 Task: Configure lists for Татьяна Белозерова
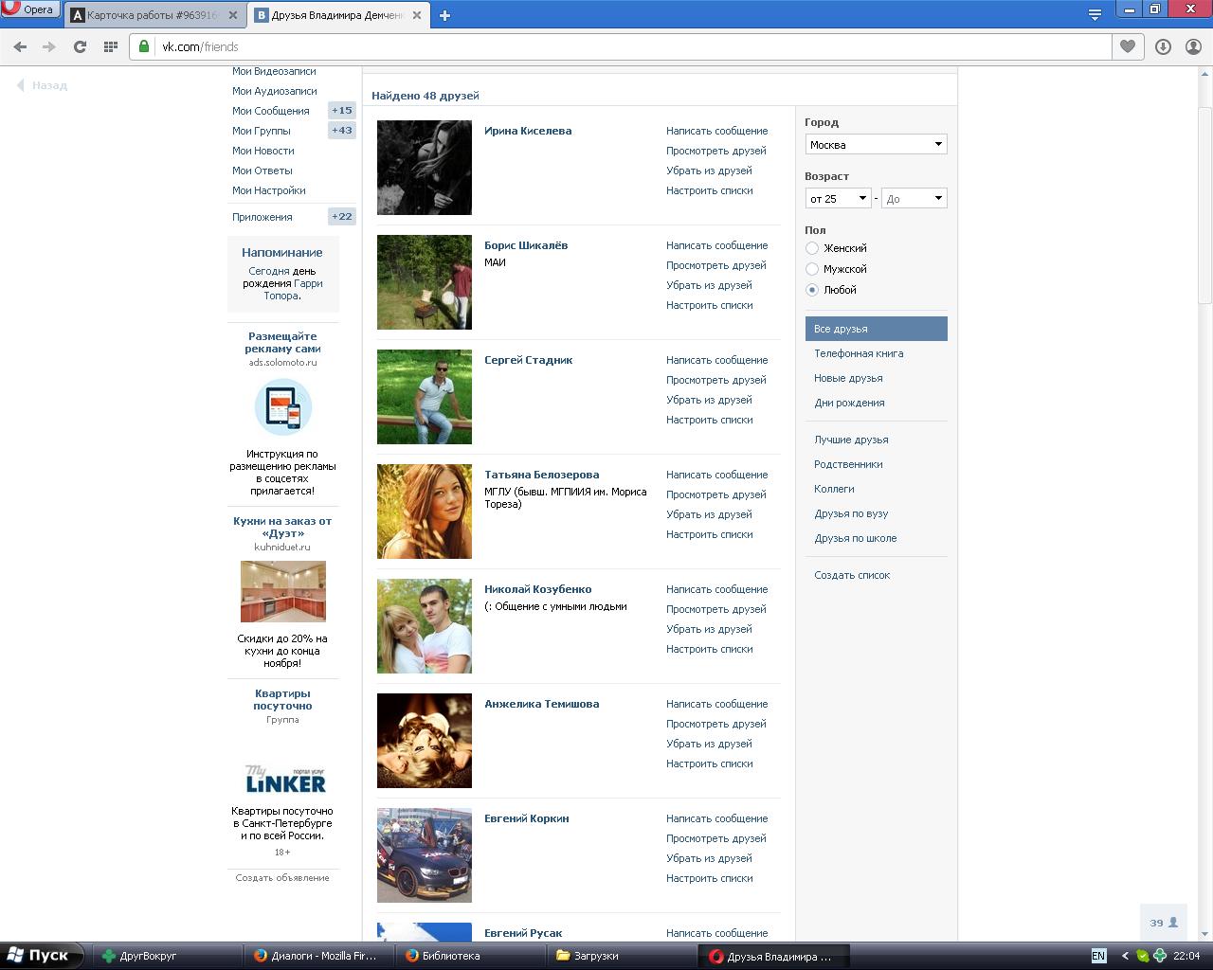pyautogui.click(x=709, y=534)
